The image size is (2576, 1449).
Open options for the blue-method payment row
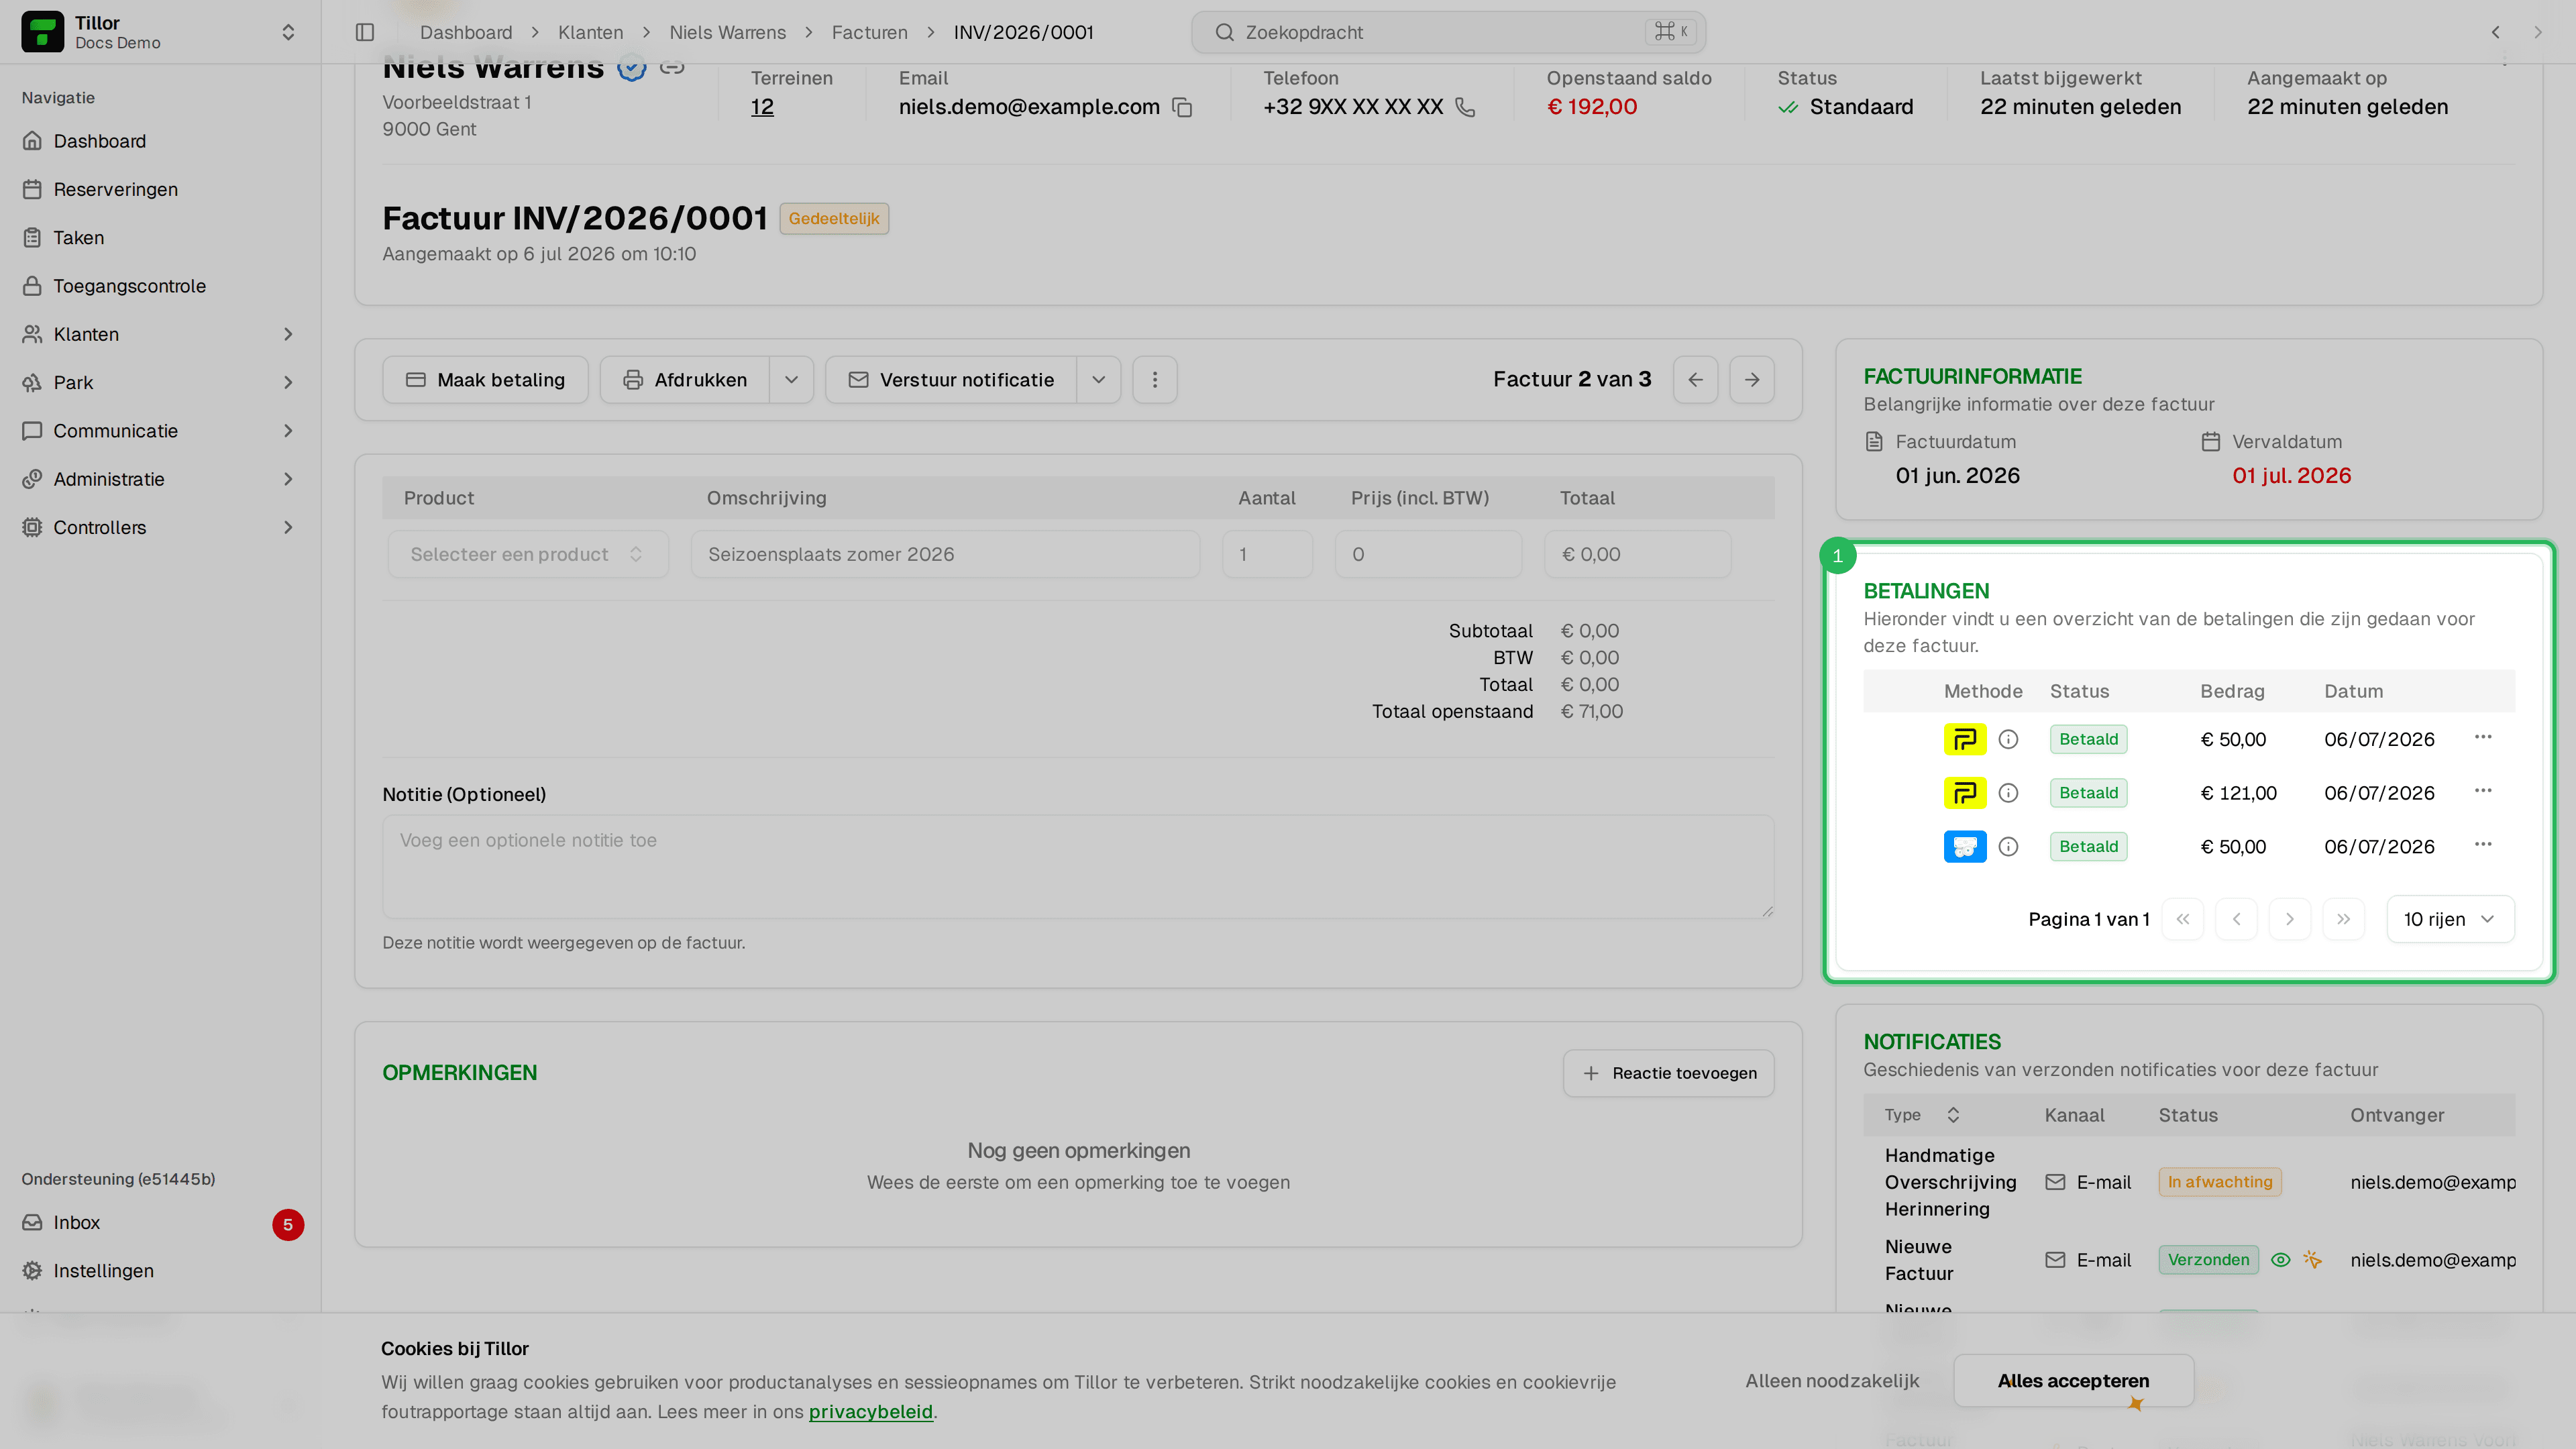tap(2483, 845)
